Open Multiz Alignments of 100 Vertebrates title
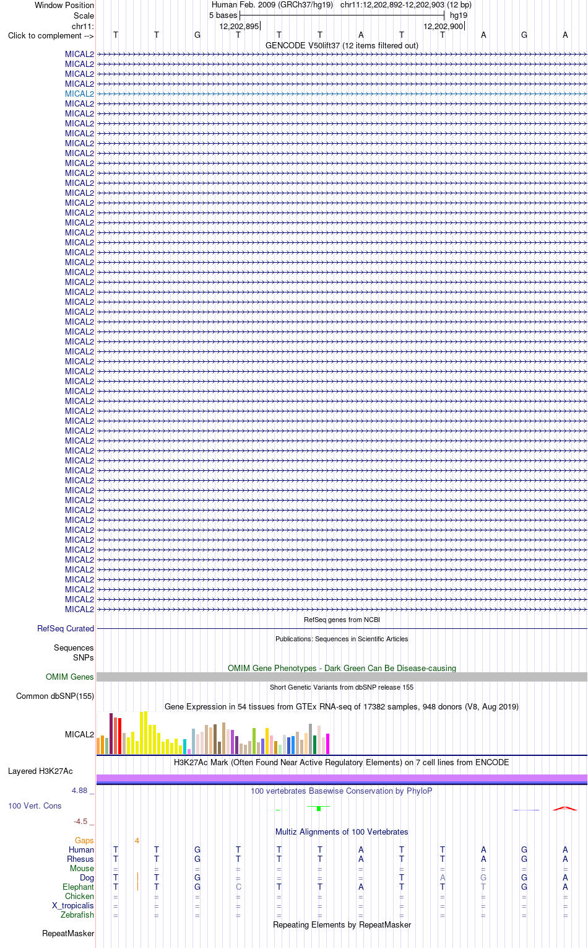The image size is (588, 948). point(342,832)
